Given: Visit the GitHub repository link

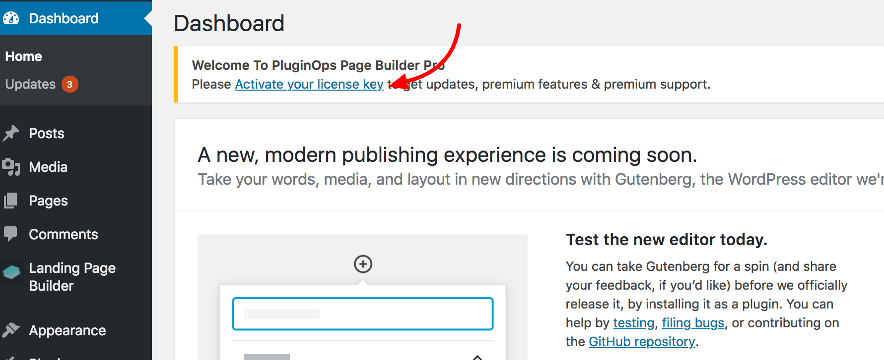Looking at the screenshot, I should [x=641, y=341].
